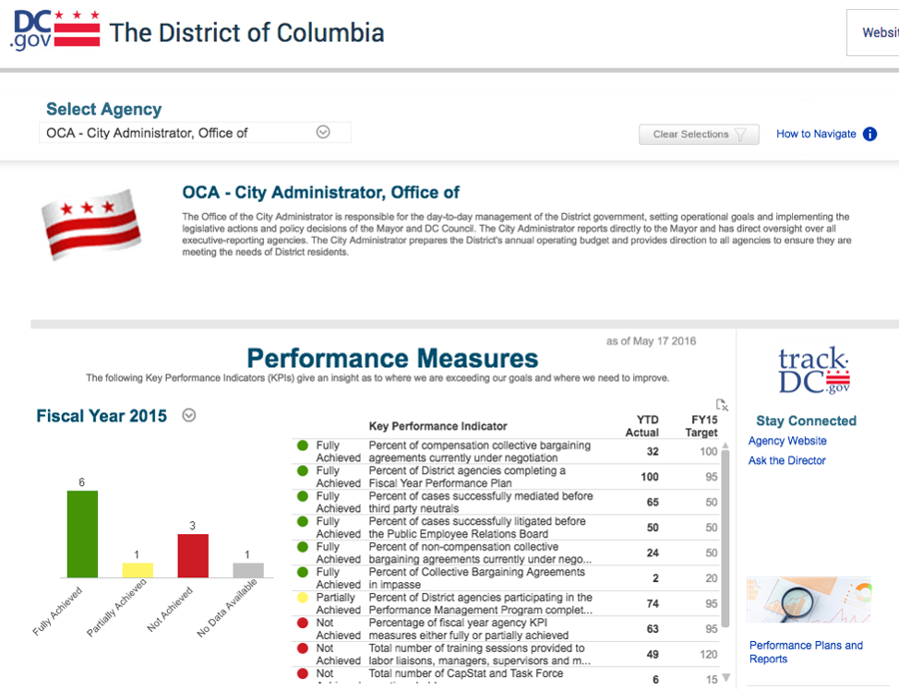Click the Ask the Director link
Screen dimensions: 899x689
[787, 460]
